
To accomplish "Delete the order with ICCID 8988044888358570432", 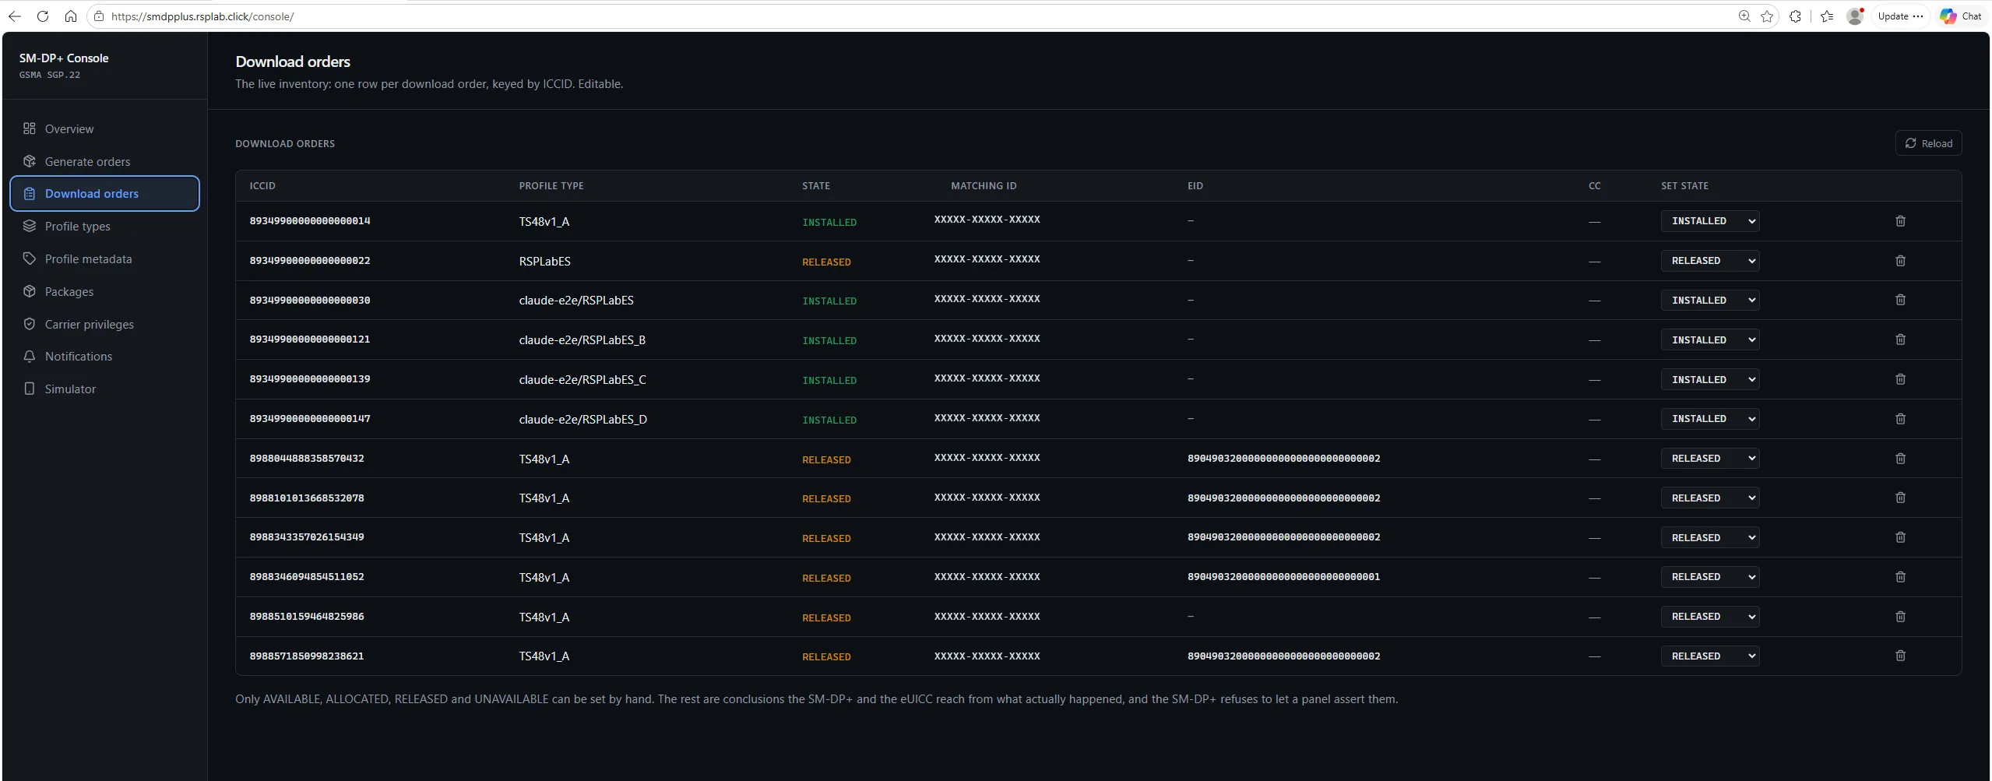I will pos(1900,459).
